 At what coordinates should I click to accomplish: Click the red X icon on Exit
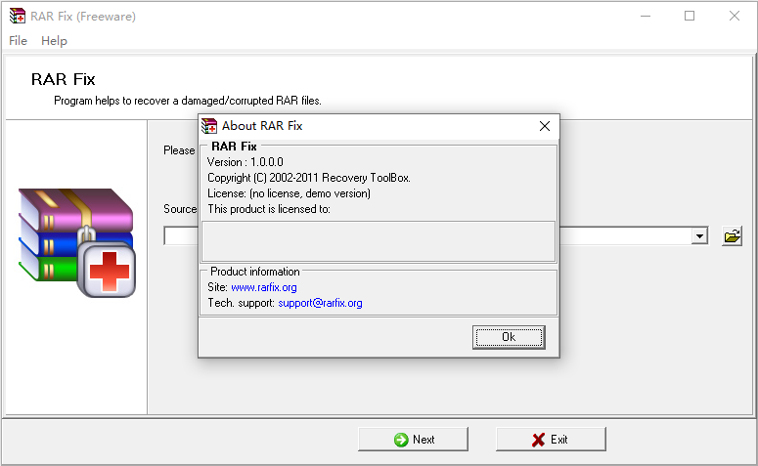(539, 440)
